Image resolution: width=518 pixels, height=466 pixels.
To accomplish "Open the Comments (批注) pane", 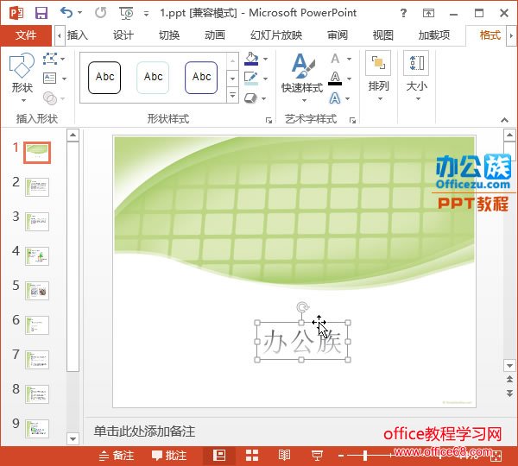I will 169,455.
